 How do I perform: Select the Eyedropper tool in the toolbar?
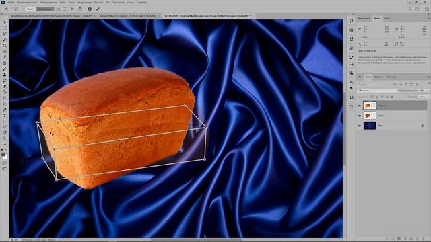(5, 57)
